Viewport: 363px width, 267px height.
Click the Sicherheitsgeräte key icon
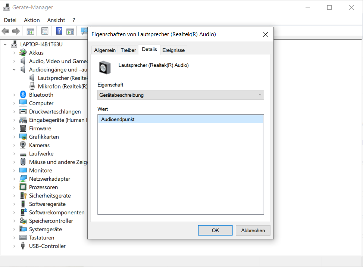(24, 195)
